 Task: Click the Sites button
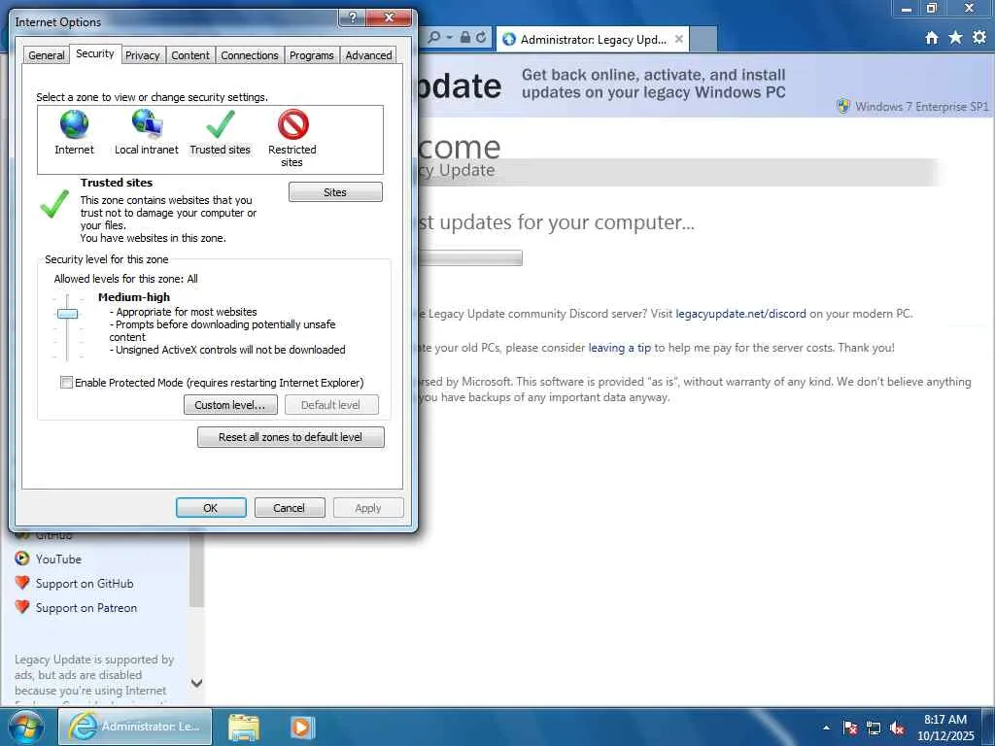[x=335, y=192]
